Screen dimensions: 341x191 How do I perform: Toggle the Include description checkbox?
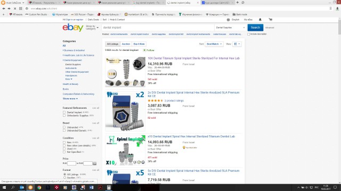coord(249,34)
